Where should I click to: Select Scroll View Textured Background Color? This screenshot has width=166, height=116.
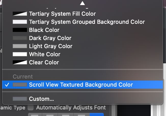(81, 85)
